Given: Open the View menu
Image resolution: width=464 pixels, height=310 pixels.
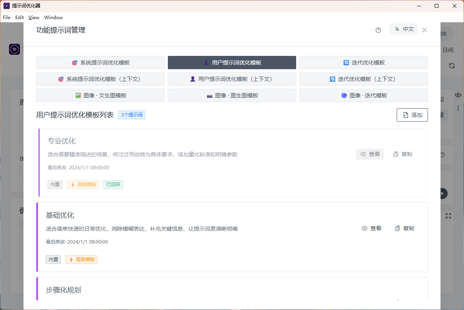Looking at the screenshot, I should point(34,18).
